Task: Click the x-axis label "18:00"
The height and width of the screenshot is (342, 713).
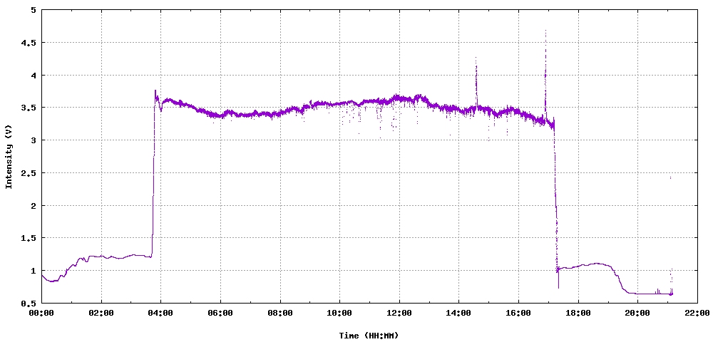Action: [578, 313]
